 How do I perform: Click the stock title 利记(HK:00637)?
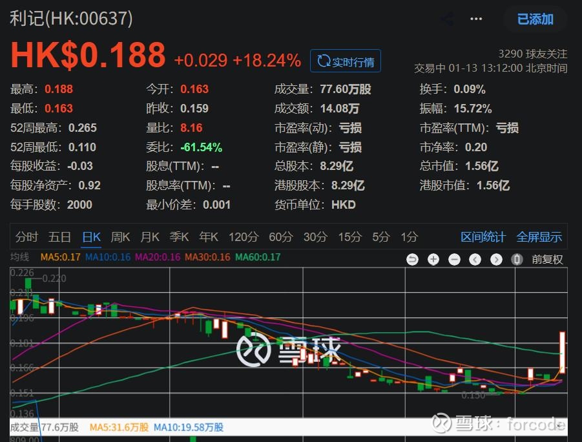(71, 18)
